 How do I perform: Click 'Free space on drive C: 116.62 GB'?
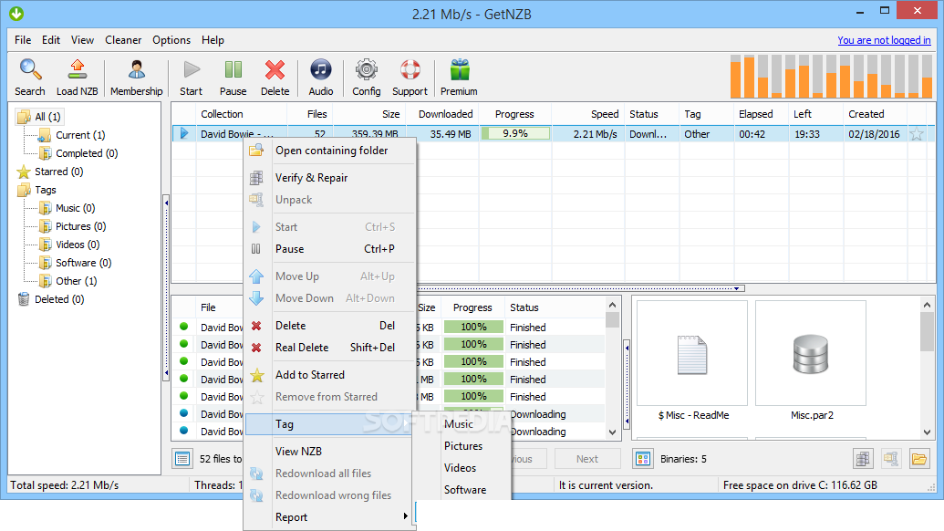point(800,485)
